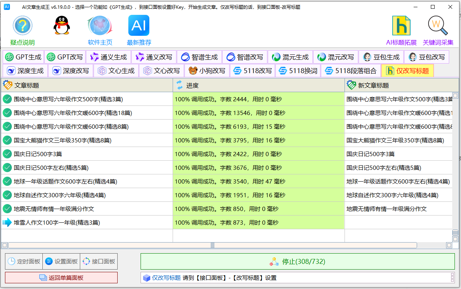Click 地球自述作文300字六年级(精选4篇) in the 新文章标题 column
The image size is (461, 289).
click(392, 195)
